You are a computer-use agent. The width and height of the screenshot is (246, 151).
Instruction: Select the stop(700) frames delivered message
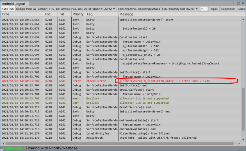pos(158,138)
